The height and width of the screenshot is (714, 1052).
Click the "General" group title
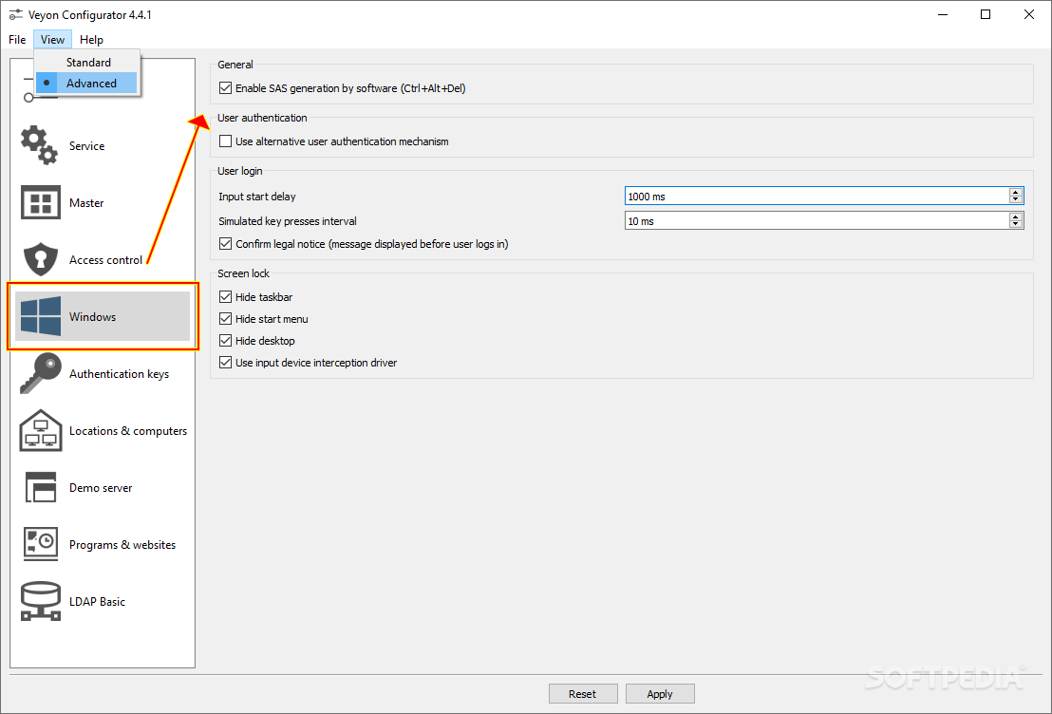coord(235,65)
